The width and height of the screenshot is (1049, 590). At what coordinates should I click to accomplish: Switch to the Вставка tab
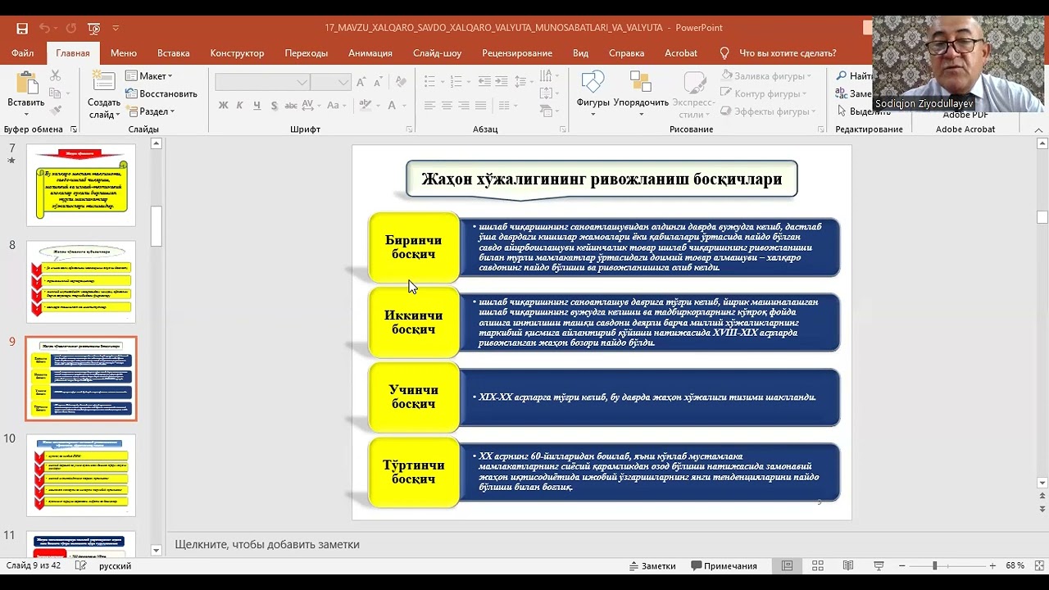pos(174,53)
